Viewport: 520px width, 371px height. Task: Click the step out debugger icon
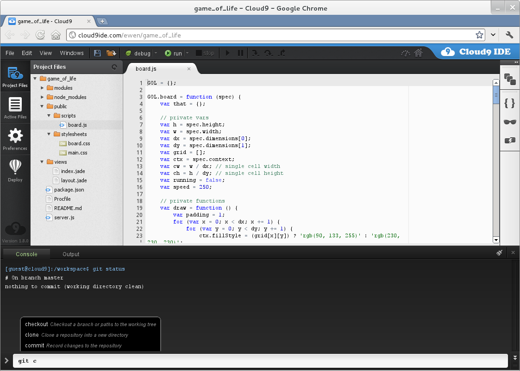pos(282,53)
